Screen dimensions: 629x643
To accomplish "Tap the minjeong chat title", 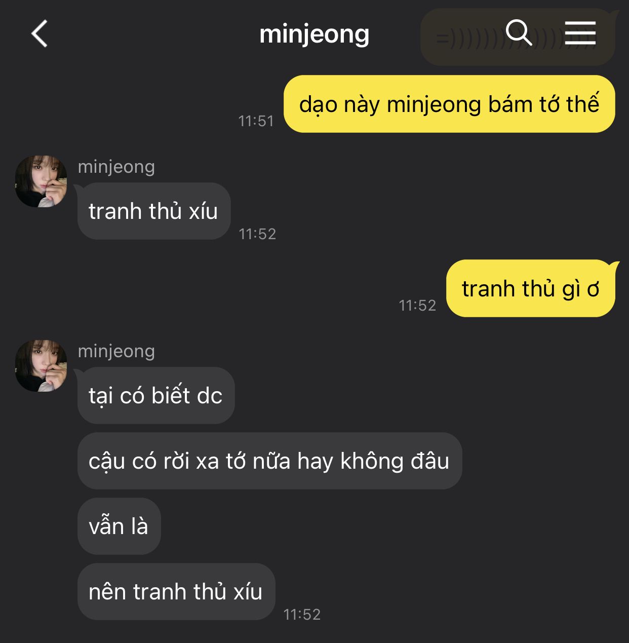I will pyautogui.click(x=314, y=34).
